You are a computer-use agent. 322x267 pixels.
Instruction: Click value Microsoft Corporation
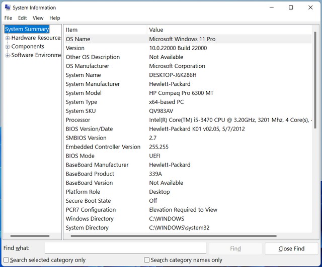click(x=177, y=66)
